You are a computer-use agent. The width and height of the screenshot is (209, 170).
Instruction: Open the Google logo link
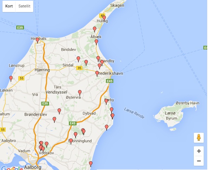(12, 168)
